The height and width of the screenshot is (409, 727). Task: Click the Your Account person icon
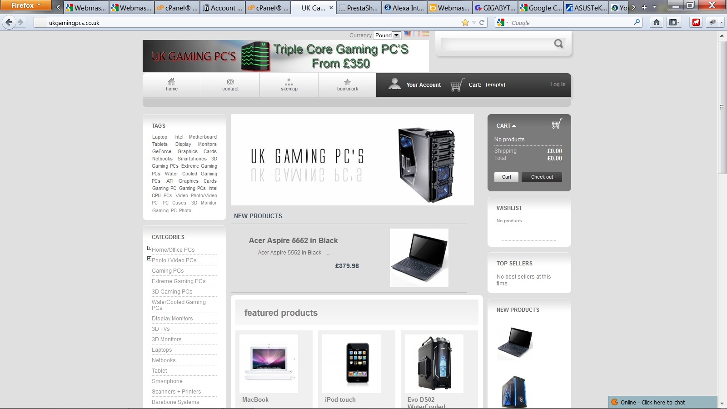(394, 84)
